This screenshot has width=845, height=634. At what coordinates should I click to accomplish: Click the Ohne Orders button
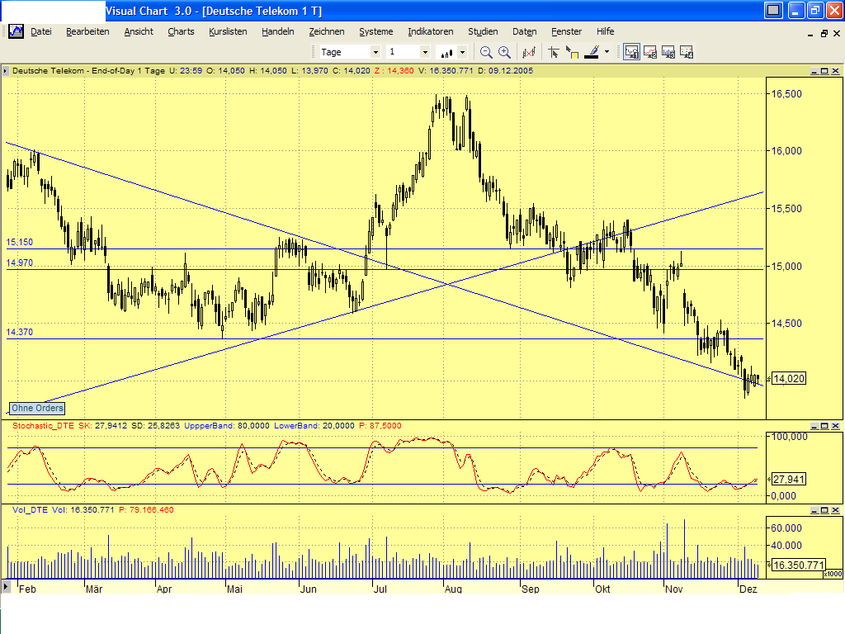point(36,409)
